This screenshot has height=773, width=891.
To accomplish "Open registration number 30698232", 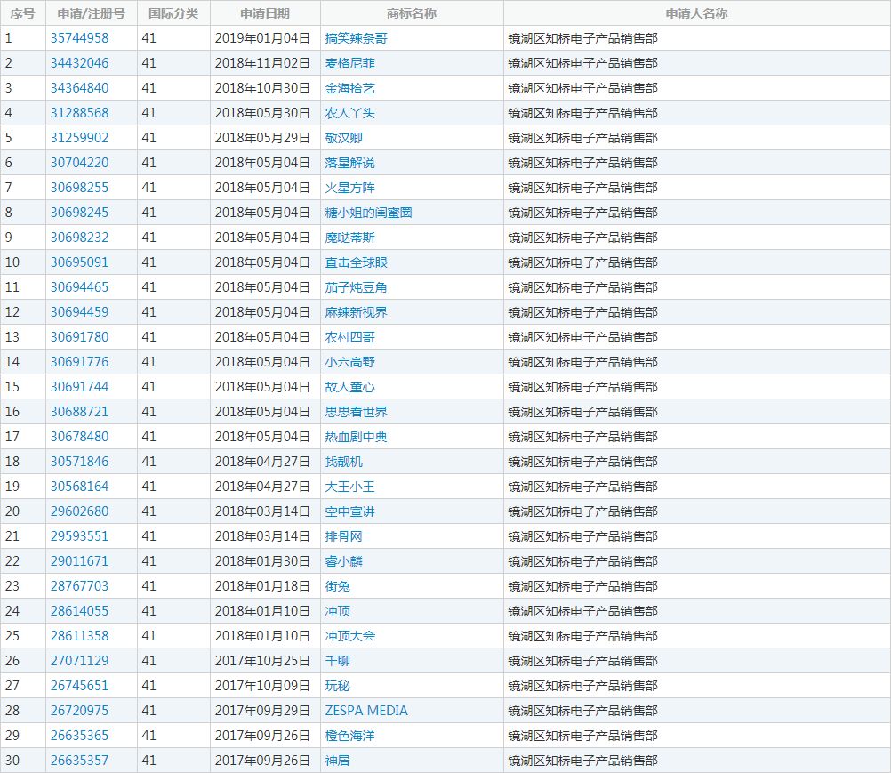I will click(79, 238).
